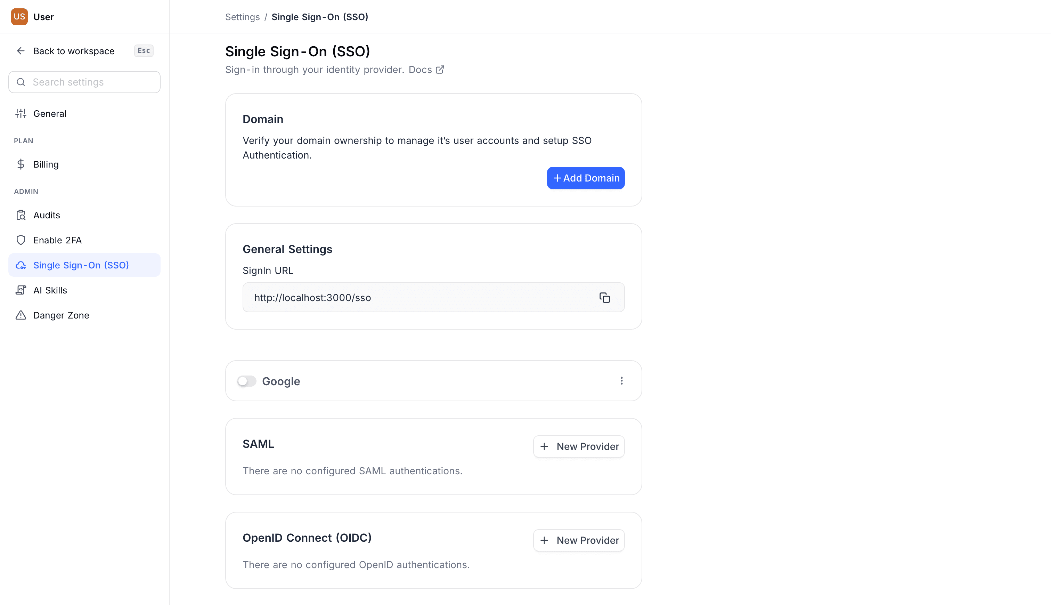Click the User workspace name
1051x605 pixels.
tap(43, 17)
